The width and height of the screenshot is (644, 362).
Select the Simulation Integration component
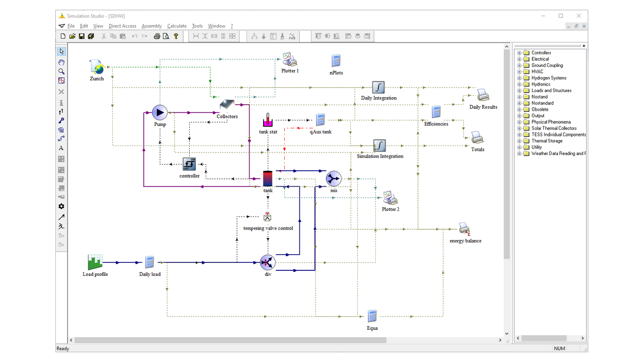(379, 146)
